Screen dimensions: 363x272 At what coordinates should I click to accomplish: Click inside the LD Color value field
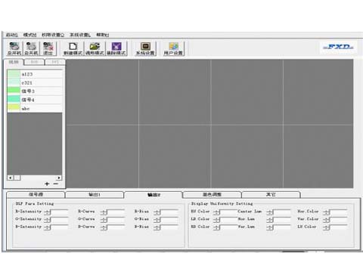[229, 220]
